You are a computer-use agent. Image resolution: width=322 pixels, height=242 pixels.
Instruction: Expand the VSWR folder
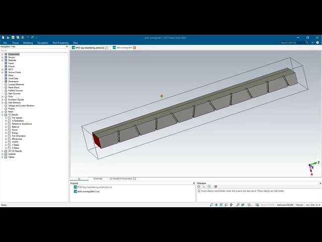point(6,142)
